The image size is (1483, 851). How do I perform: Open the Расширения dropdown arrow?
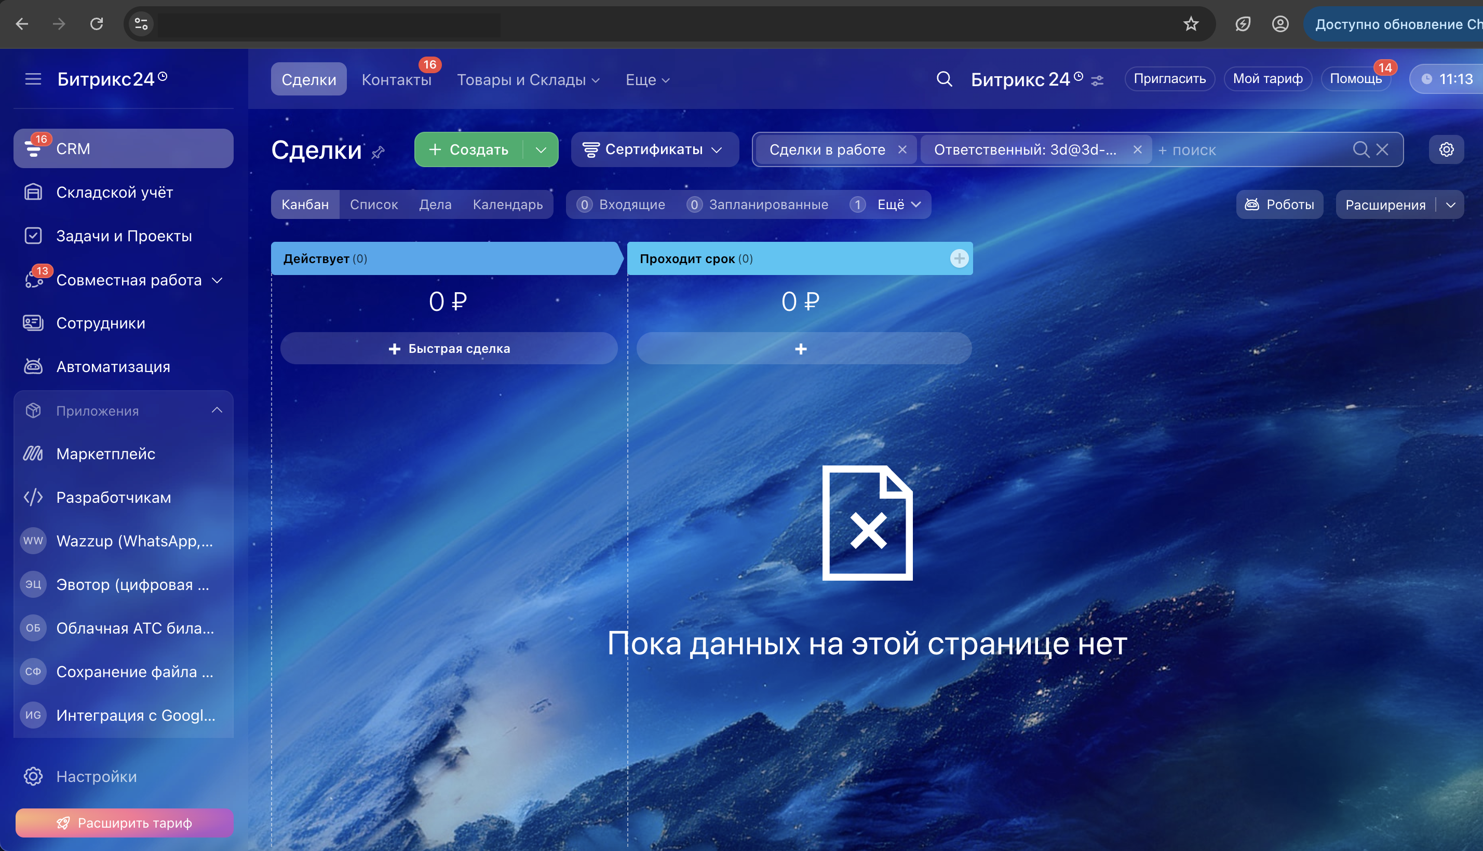1450,204
